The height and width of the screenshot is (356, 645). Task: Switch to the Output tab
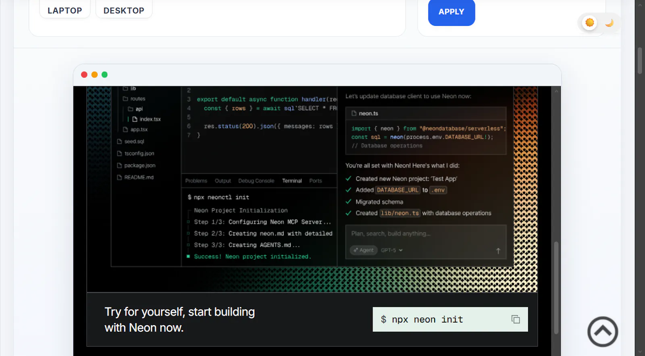[223, 181]
